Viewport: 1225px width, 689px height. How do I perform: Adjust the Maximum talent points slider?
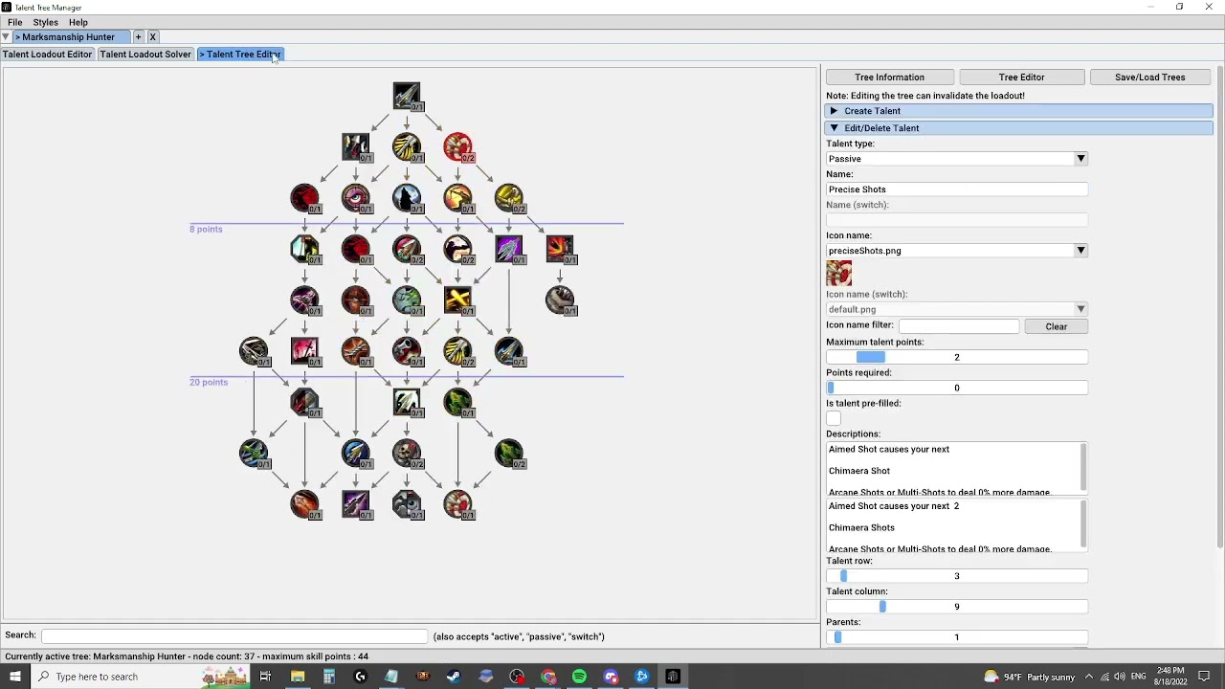957,358
